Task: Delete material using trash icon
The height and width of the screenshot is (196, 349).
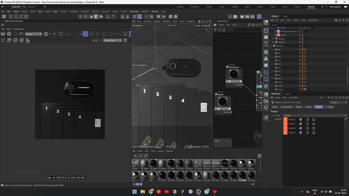Action: (260, 156)
